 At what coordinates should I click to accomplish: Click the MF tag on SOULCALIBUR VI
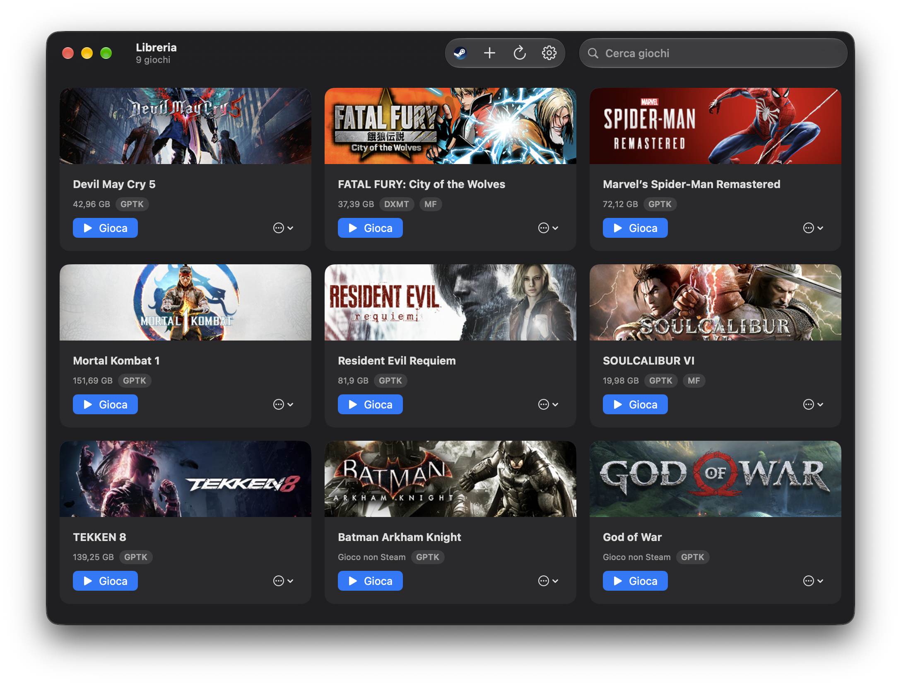(x=694, y=381)
